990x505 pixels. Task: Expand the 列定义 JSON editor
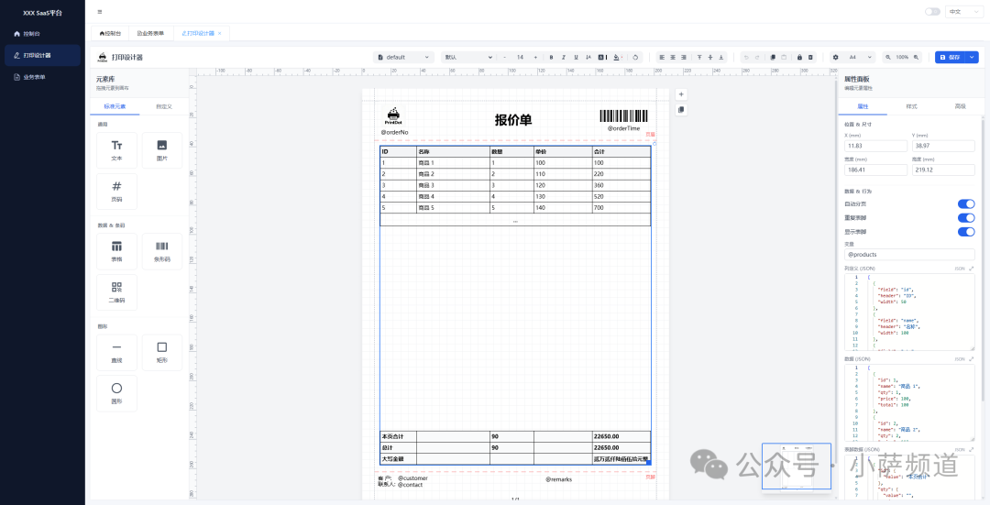(x=971, y=269)
